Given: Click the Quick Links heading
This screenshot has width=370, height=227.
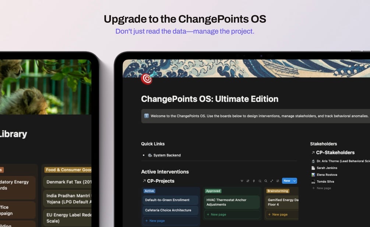Looking at the screenshot, I should pyautogui.click(x=153, y=144).
